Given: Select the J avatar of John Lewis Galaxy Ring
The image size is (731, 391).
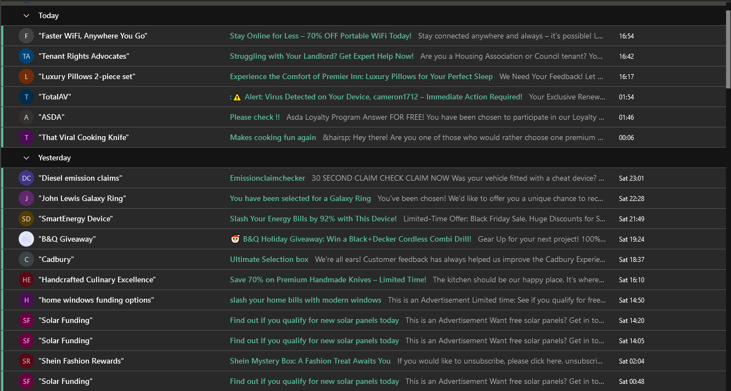Looking at the screenshot, I should (x=26, y=199).
